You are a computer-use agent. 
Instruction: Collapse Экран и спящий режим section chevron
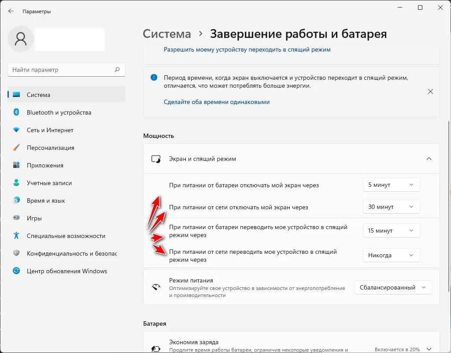pyautogui.click(x=429, y=159)
